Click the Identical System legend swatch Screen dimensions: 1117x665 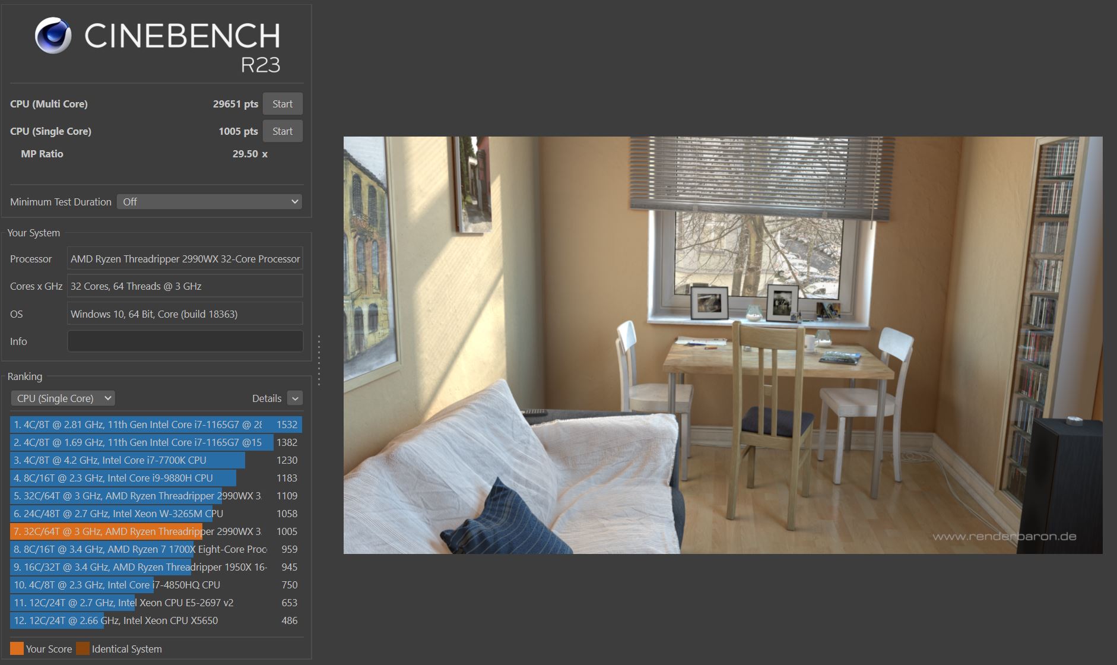point(84,648)
